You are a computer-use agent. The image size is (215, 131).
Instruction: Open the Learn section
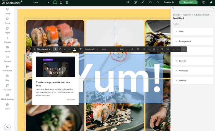pyautogui.click(x=7, y=107)
